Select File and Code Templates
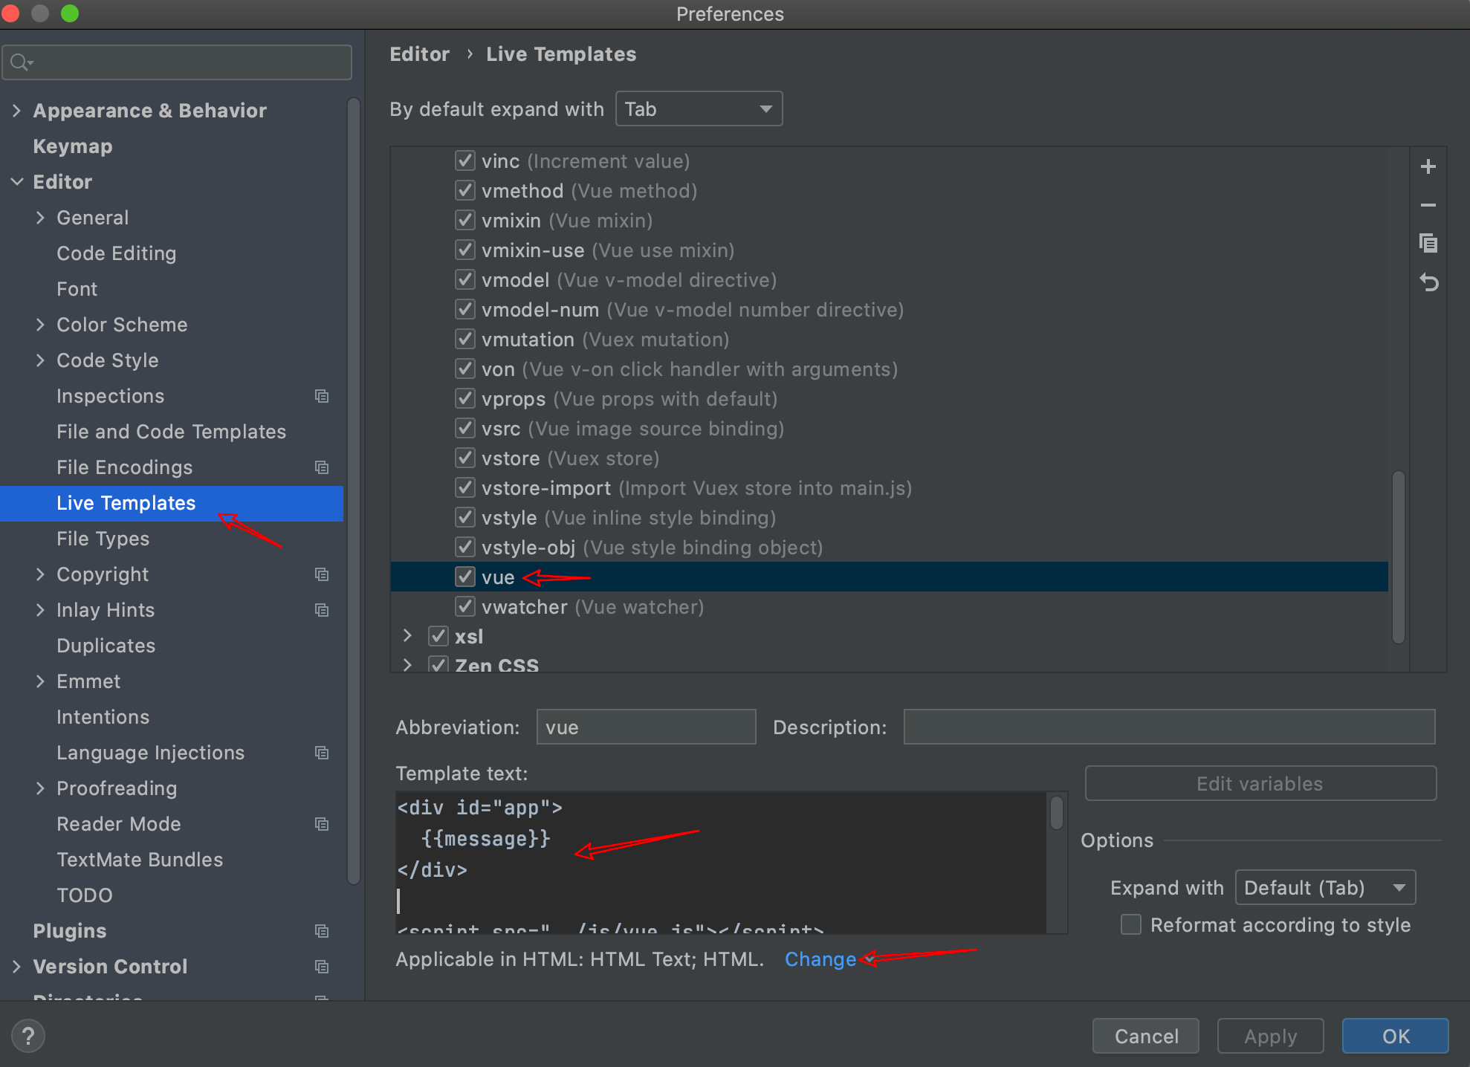This screenshot has height=1067, width=1470. [x=171, y=432]
